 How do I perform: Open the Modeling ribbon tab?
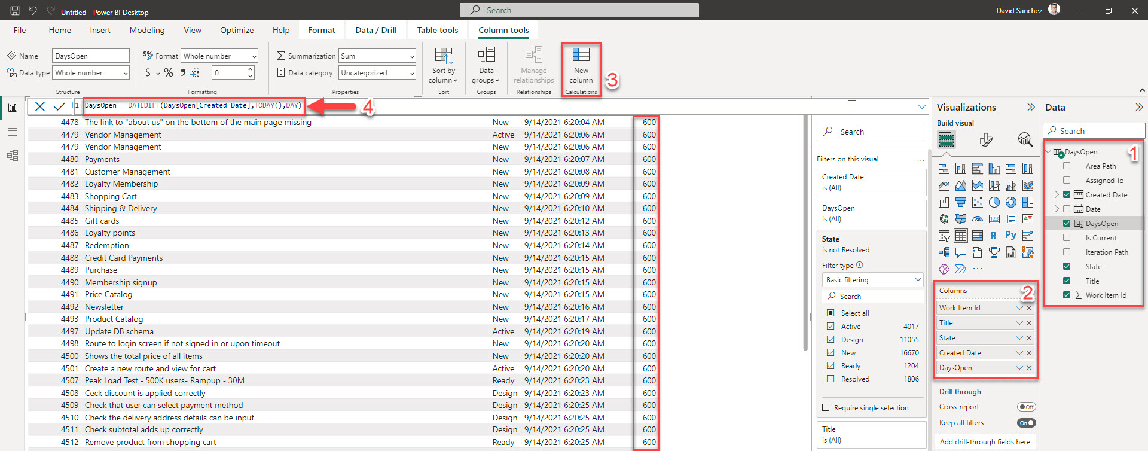(x=147, y=30)
